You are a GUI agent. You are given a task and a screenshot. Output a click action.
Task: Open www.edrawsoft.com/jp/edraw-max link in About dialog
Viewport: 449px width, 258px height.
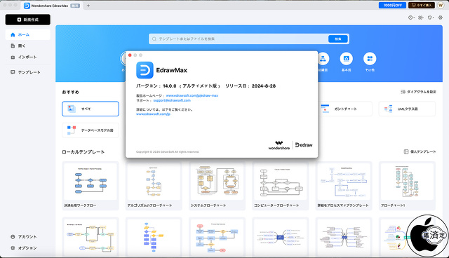click(192, 95)
